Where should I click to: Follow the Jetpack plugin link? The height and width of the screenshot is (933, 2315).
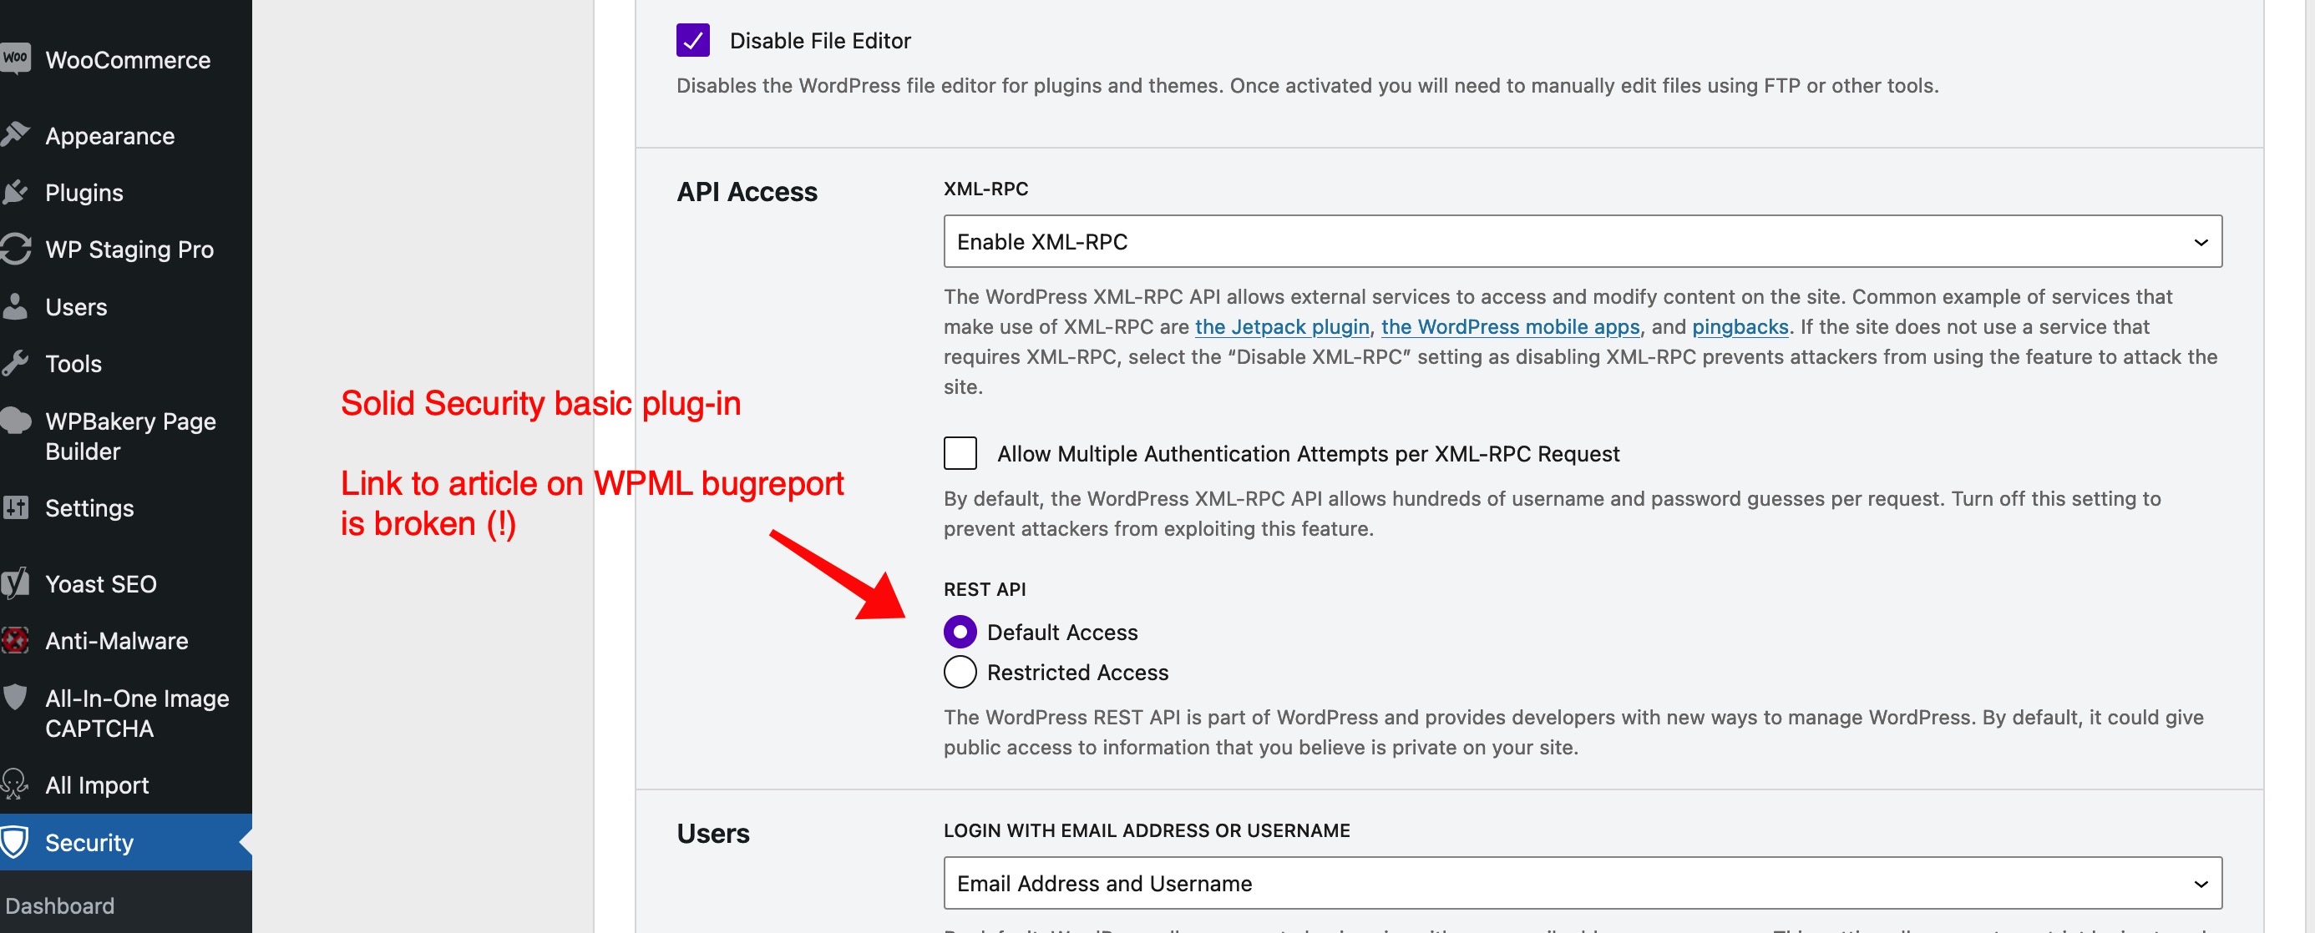pos(1281,327)
